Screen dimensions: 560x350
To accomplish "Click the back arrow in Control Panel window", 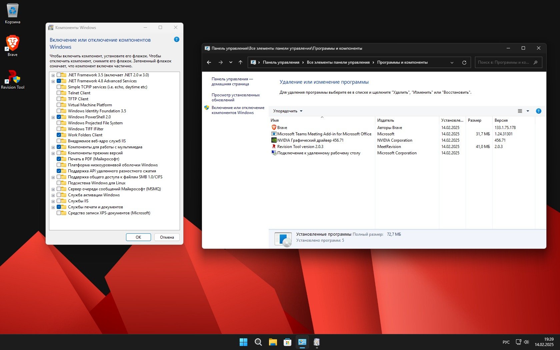I will [x=209, y=62].
